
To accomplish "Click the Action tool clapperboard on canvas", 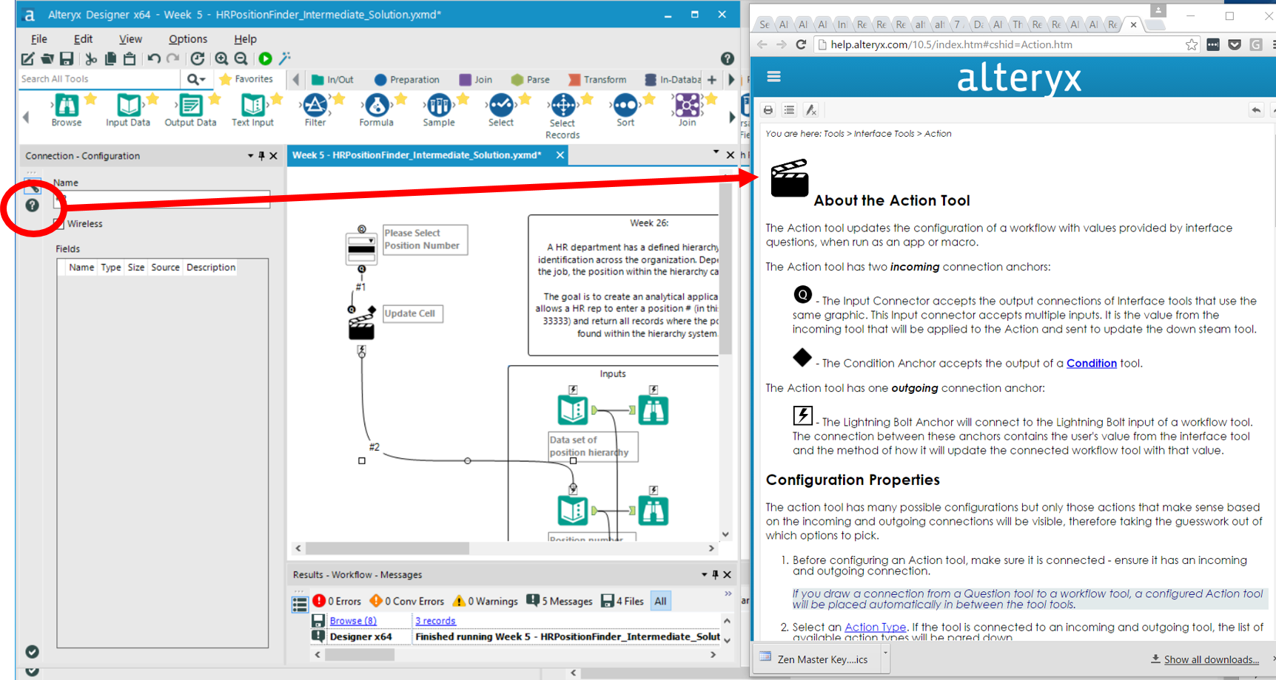I will [x=361, y=327].
